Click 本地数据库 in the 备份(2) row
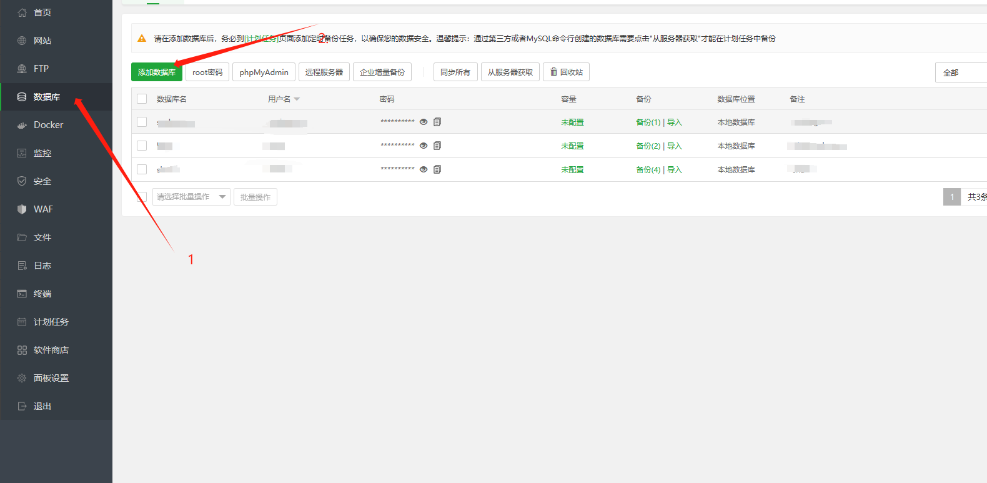 pos(736,146)
